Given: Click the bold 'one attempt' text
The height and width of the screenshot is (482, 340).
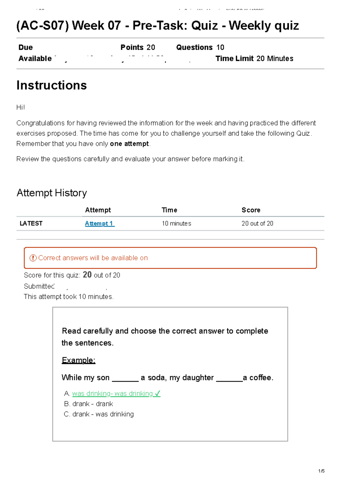Looking at the screenshot, I should click(129, 144).
